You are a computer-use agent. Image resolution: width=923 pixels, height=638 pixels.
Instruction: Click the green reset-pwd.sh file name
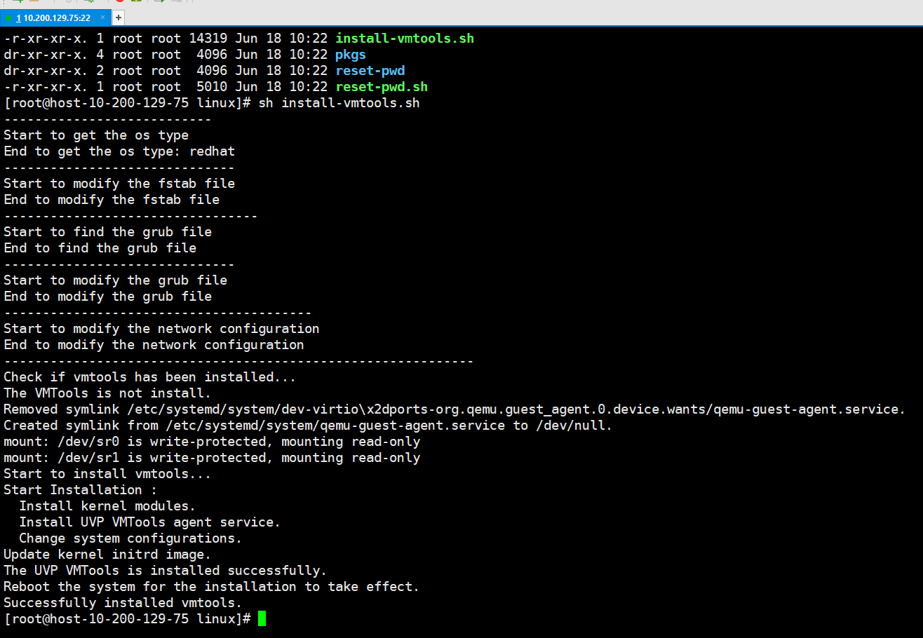(382, 87)
